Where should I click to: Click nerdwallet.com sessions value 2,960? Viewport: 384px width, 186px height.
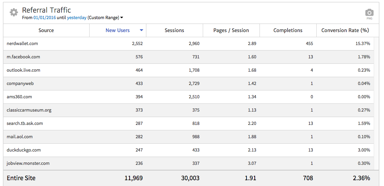point(194,43)
